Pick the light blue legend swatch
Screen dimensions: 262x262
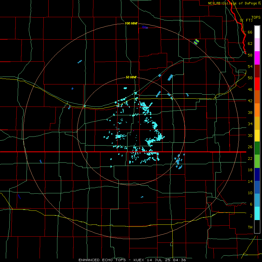pos(257,200)
